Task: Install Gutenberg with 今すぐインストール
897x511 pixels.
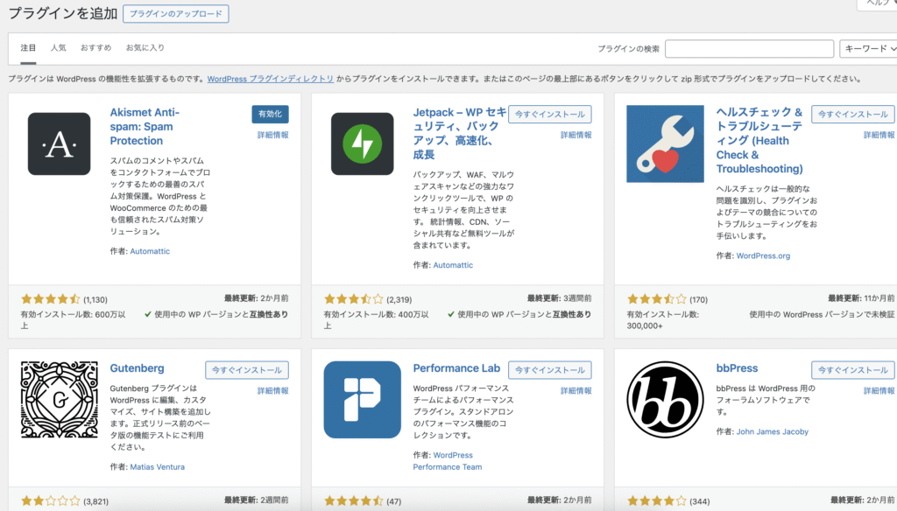Action: point(247,370)
